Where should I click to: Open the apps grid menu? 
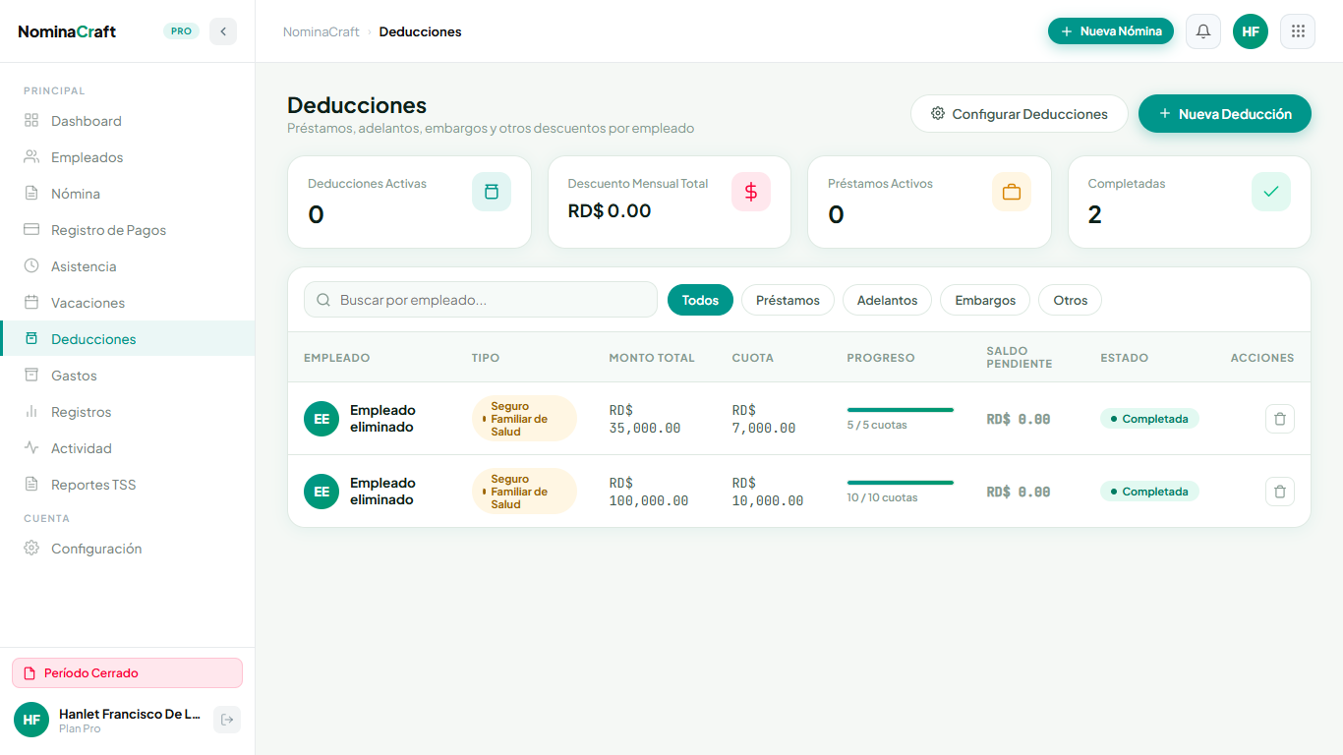click(x=1298, y=31)
